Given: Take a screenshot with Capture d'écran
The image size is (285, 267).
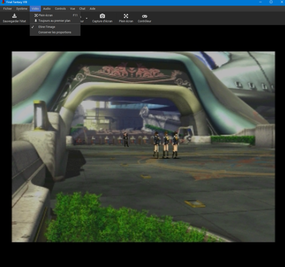Looking at the screenshot, I should click(x=102, y=18).
